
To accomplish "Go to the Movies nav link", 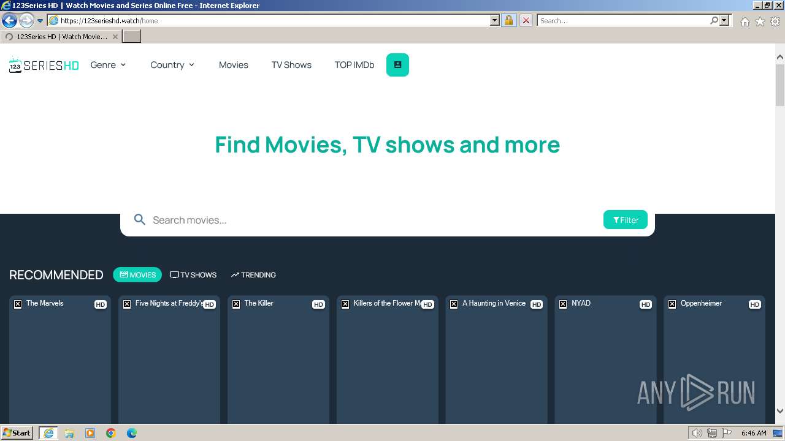I will coord(234,65).
